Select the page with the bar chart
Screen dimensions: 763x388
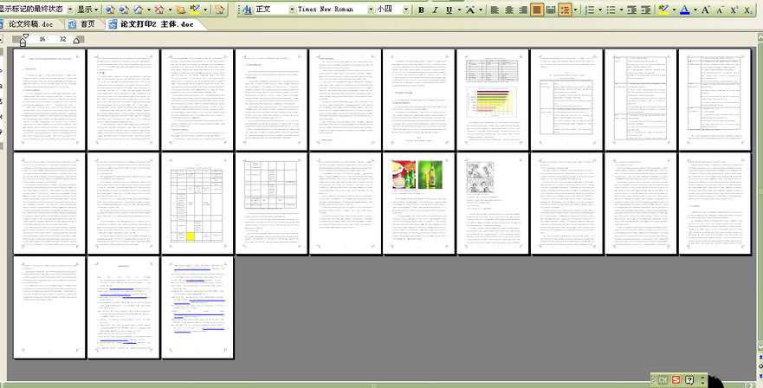coord(493,99)
